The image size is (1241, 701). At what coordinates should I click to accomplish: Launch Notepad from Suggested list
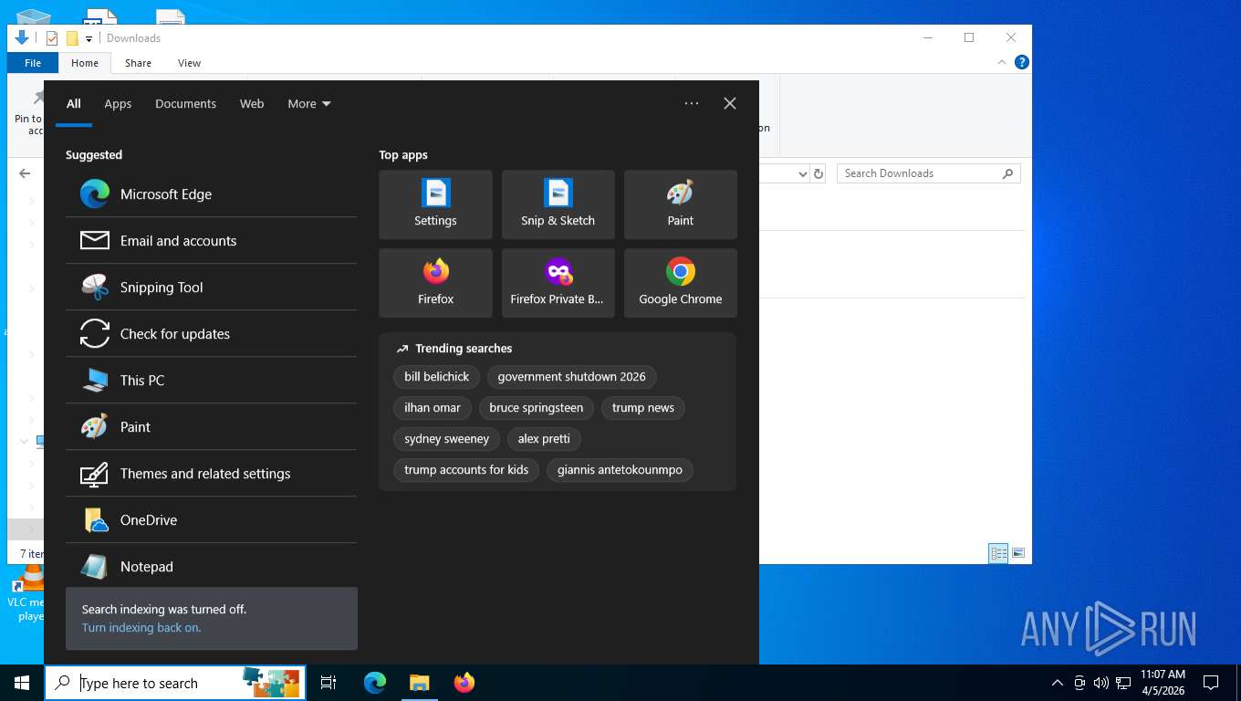coord(211,566)
